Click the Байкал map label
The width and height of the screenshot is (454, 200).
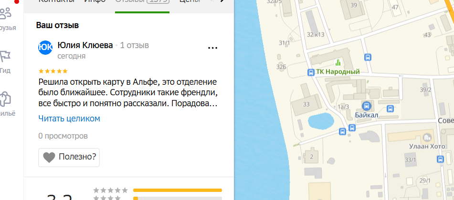click(367, 115)
